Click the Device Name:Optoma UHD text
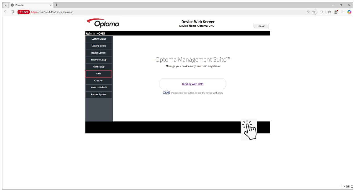This screenshot has width=354, height=190. [x=197, y=25]
